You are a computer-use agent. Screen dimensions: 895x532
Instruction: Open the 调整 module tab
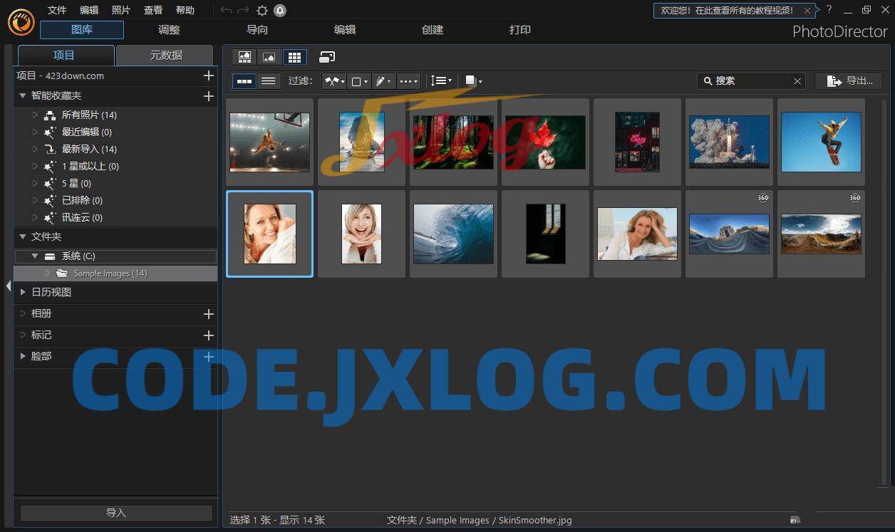[169, 30]
